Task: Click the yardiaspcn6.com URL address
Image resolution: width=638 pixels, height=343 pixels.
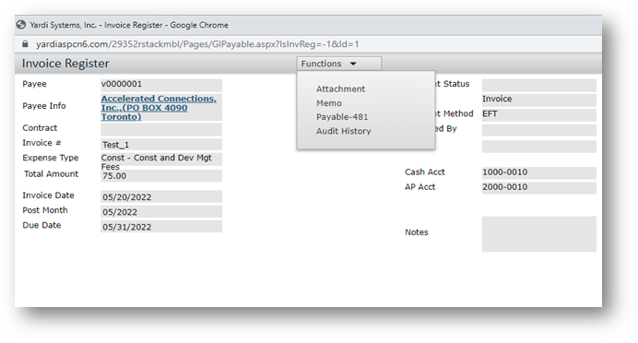Action: click(197, 44)
